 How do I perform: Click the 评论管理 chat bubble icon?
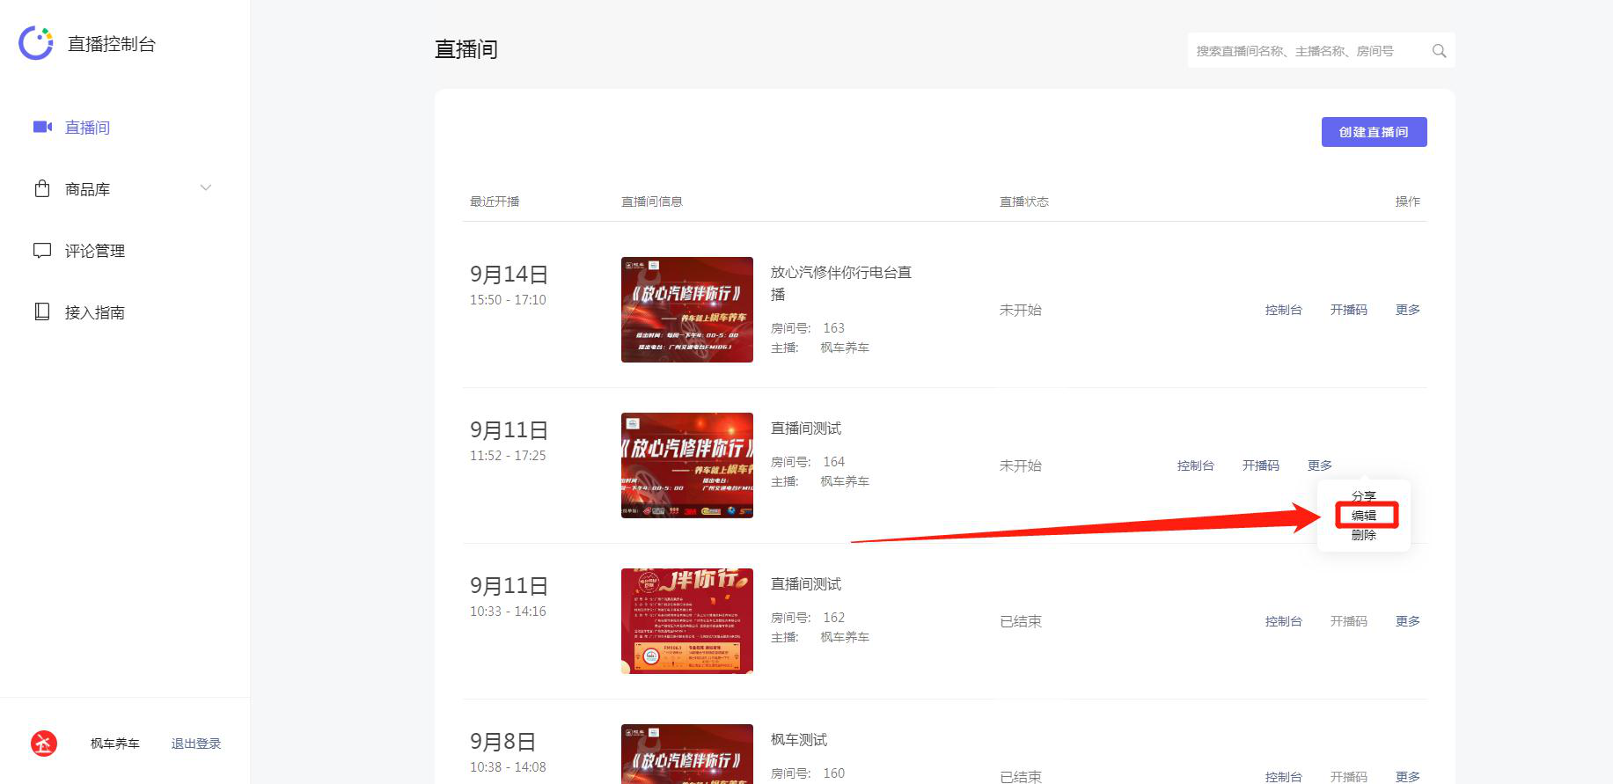click(x=42, y=250)
